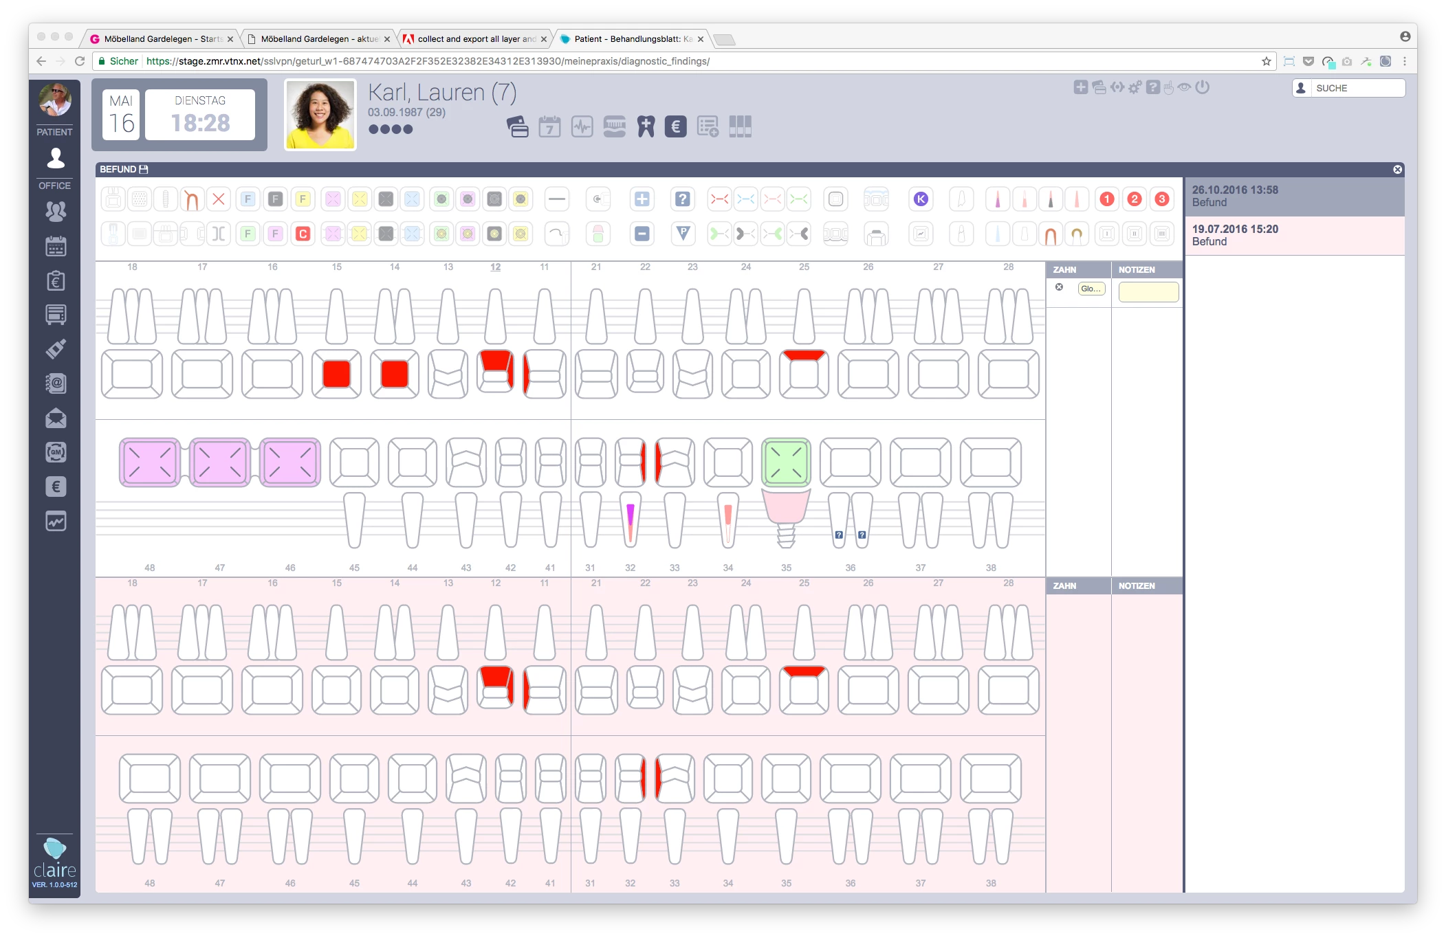
Task: Click the power icon in top toolbar
Action: click(x=1202, y=87)
